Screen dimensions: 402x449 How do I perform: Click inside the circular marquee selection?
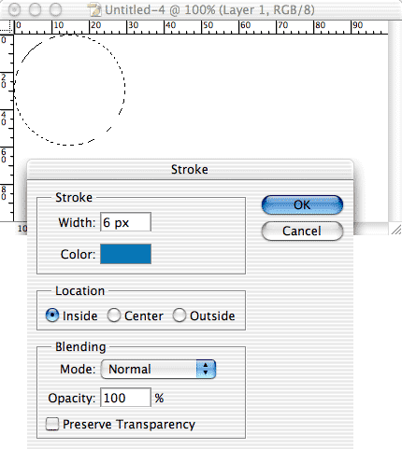(70, 90)
